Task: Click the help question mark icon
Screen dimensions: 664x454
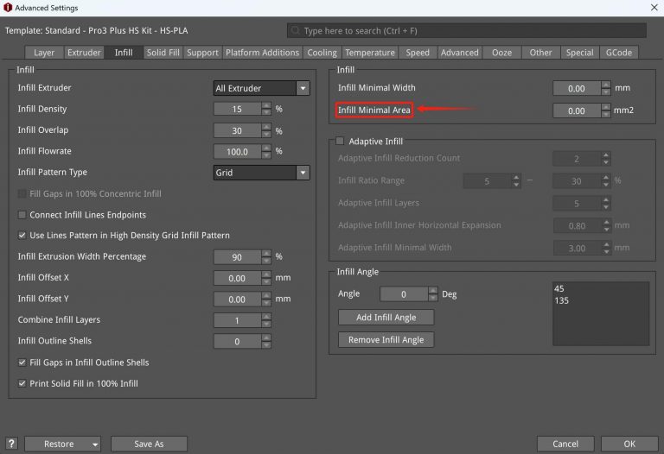Action: [11, 444]
